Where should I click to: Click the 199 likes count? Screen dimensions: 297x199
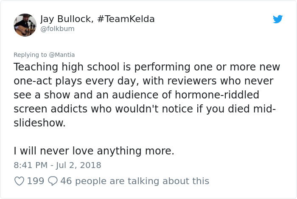(36, 181)
